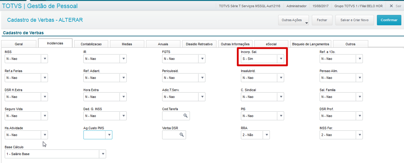
Task: Open the Incorp. Sal. dropdown
Action: [281, 59]
